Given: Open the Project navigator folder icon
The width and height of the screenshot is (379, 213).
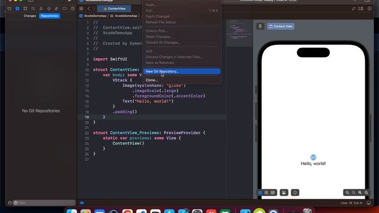Looking at the screenshot, I should point(9,9).
